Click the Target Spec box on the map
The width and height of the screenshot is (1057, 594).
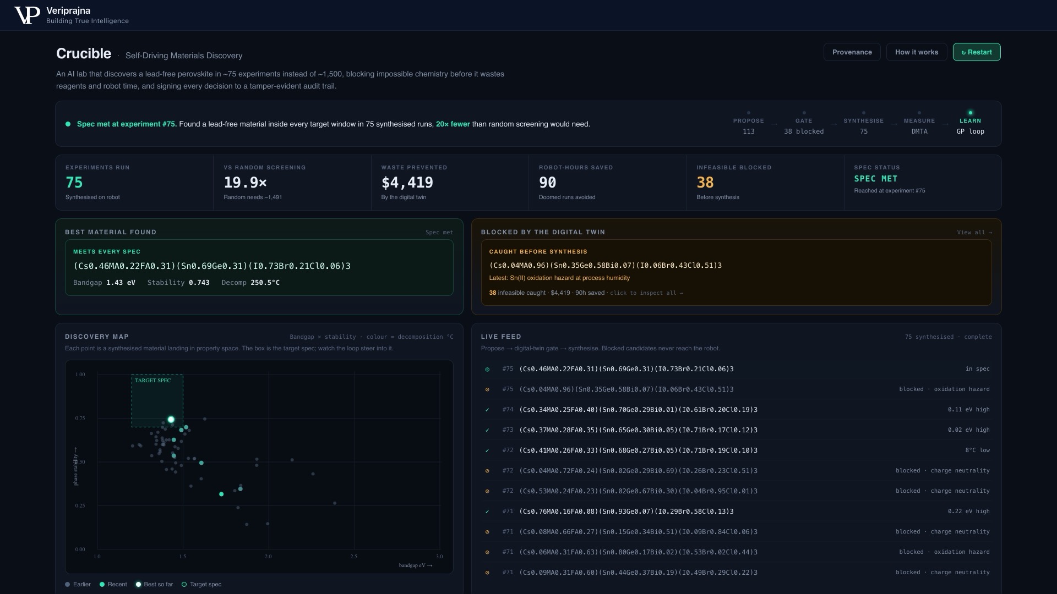pyautogui.click(x=157, y=401)
